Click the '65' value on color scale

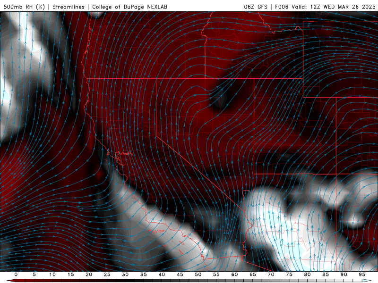253,275
